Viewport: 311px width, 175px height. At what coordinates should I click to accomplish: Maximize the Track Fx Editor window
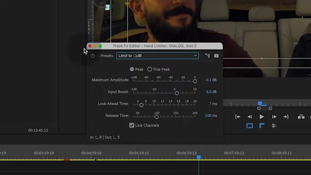click(x=101, y=46)
